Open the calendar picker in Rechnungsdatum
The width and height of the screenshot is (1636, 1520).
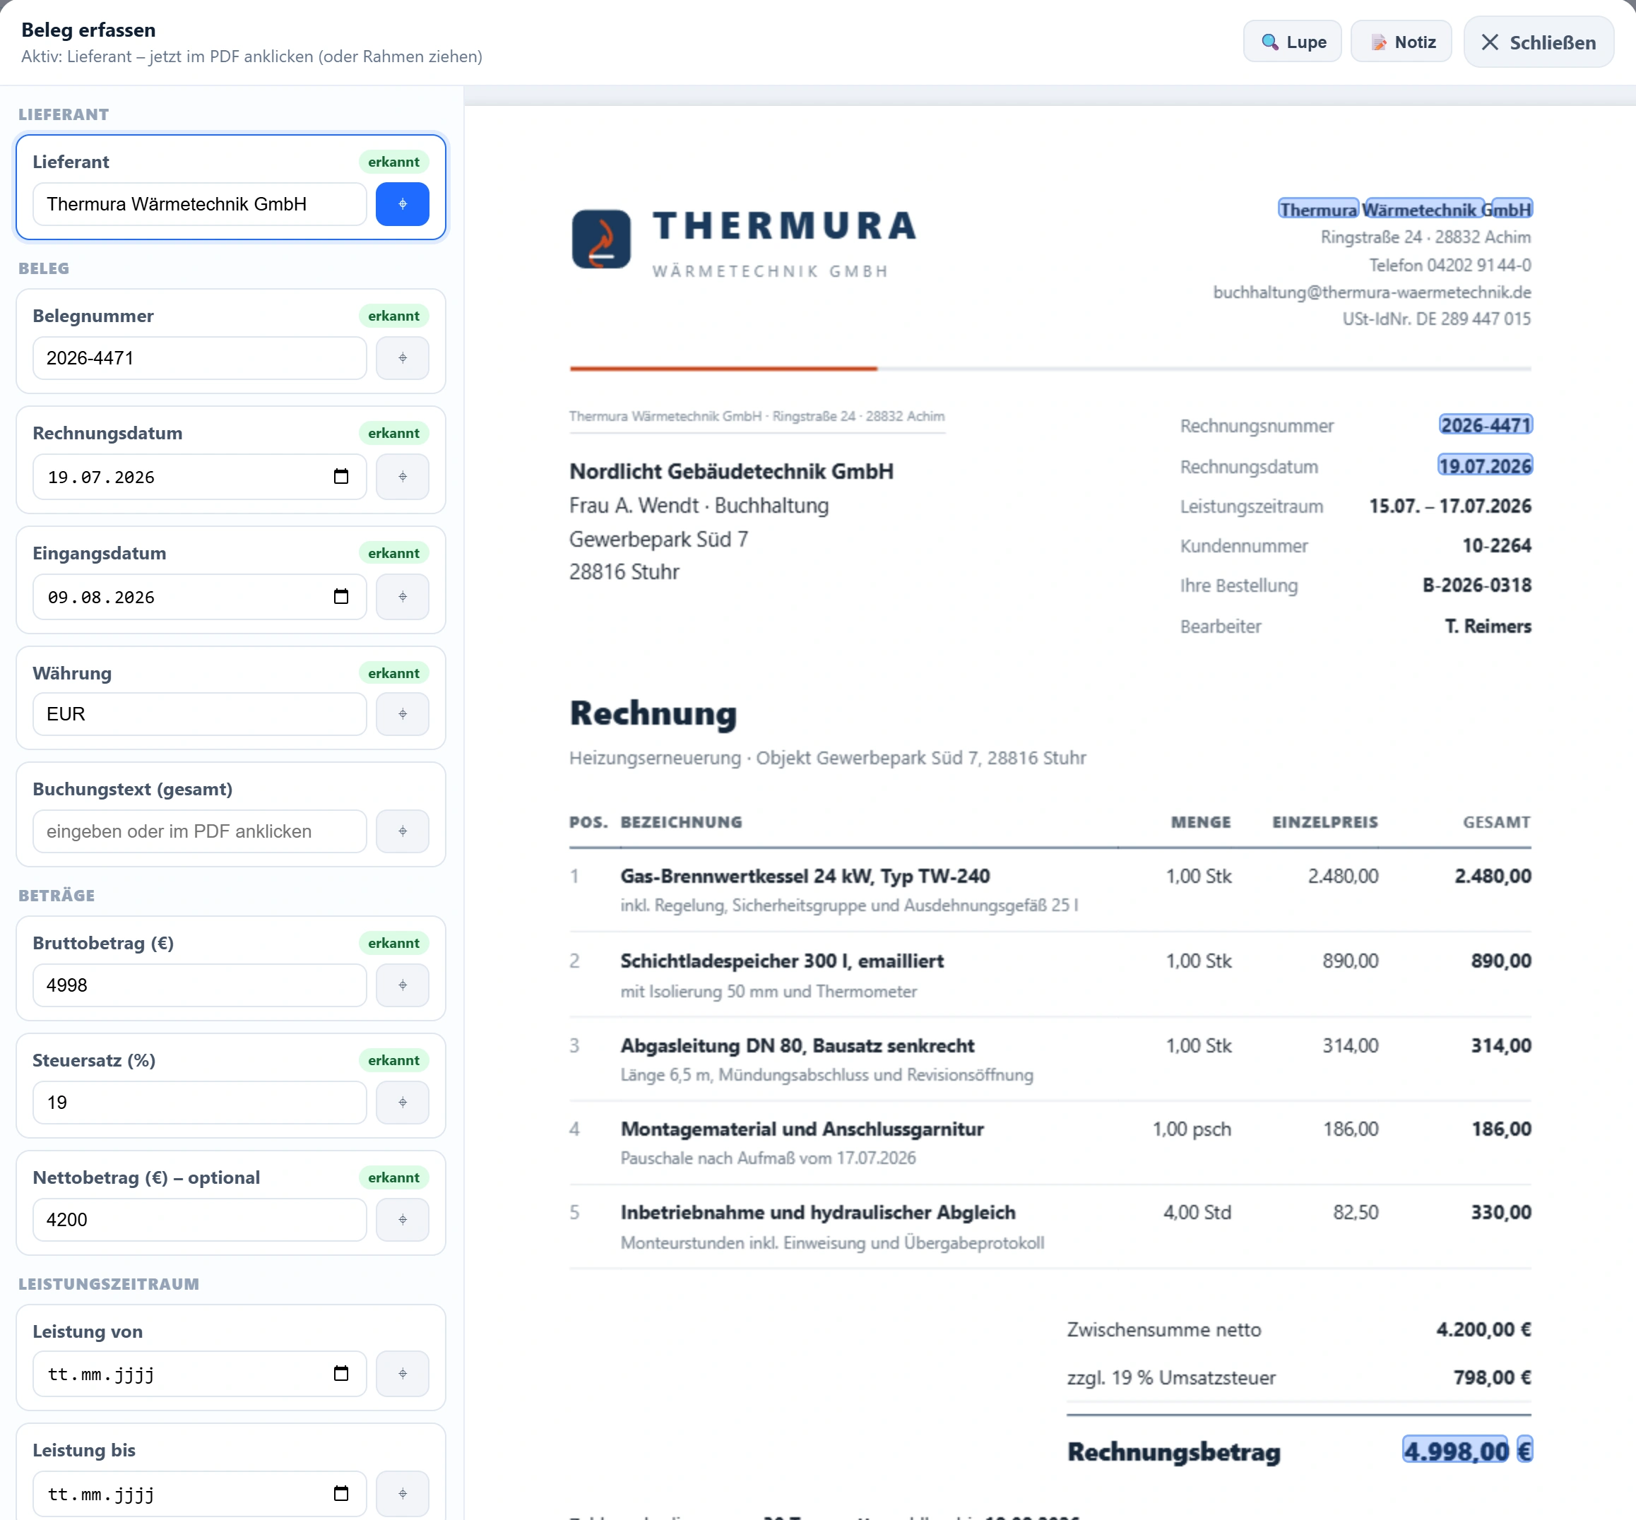coord(341,476)
